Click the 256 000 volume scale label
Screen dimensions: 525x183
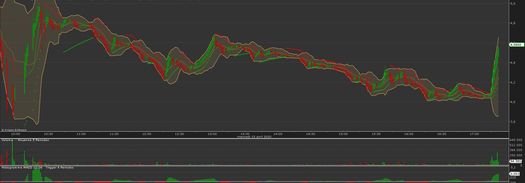516,155
